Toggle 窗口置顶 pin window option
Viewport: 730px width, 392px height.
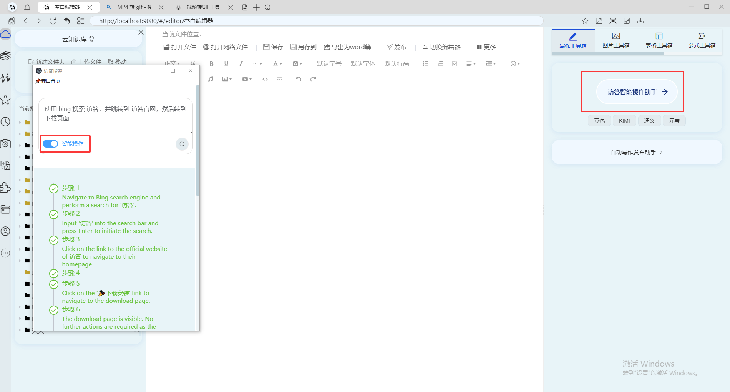pos(48,81)
